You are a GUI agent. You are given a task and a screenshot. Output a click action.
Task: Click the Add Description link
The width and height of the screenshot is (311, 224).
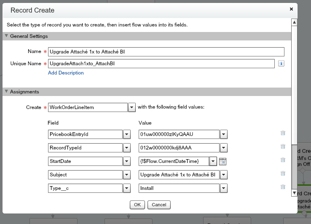coord(66,73)
